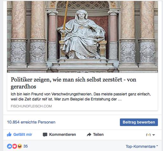Viewport: 163px width, 151px height.
Task: Click the Beitrag bewerben button
Action: click(139, 122)
